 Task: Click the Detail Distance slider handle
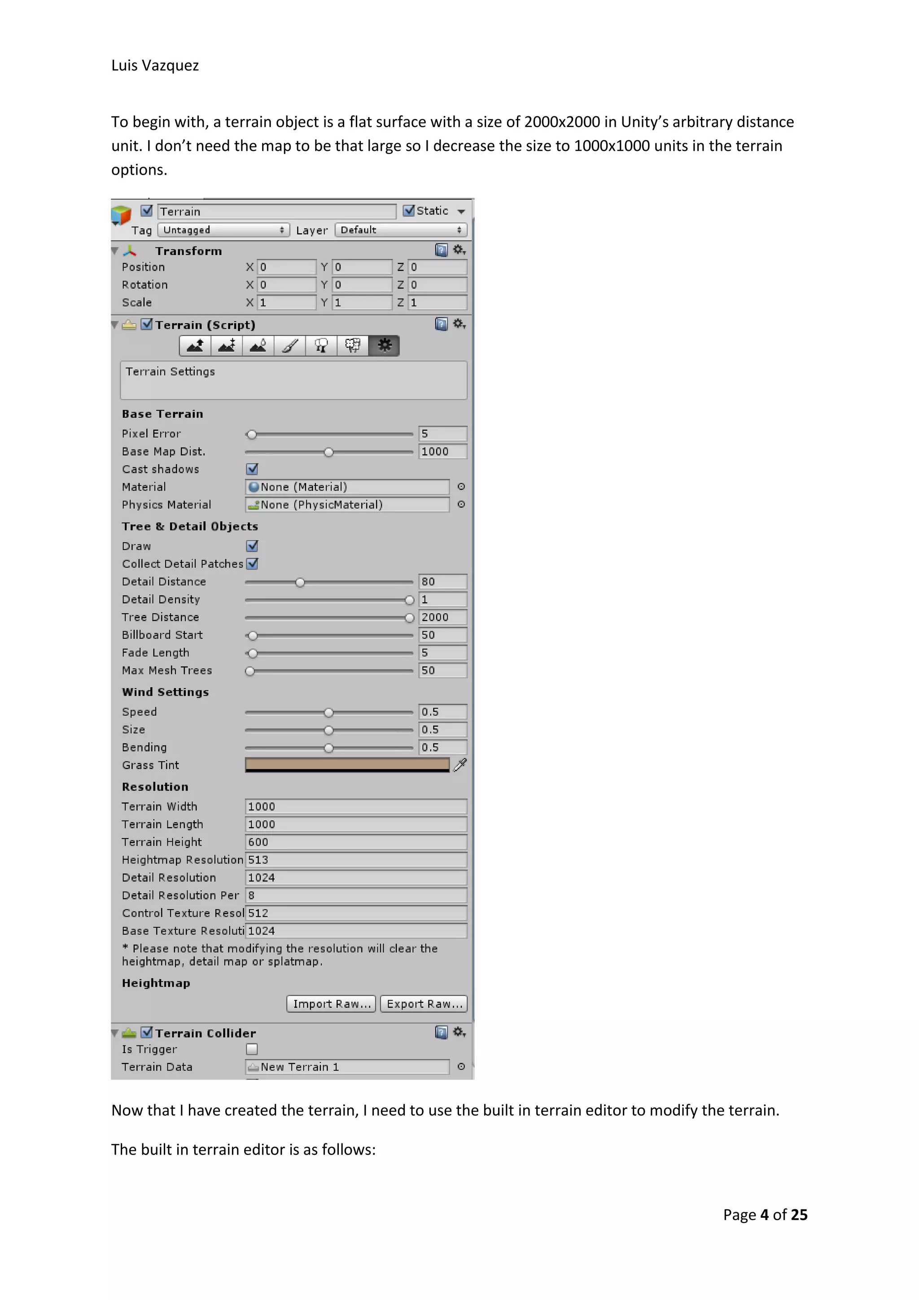point(301,582)
